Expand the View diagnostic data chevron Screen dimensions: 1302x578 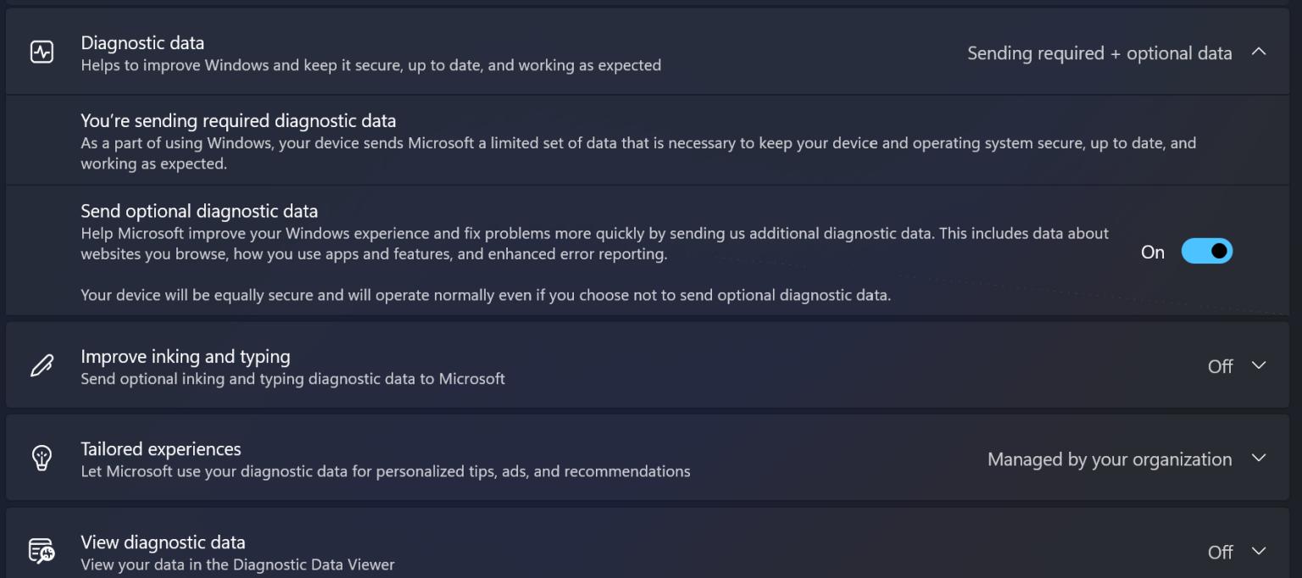pyautogui.click(x=1259, y=552)
